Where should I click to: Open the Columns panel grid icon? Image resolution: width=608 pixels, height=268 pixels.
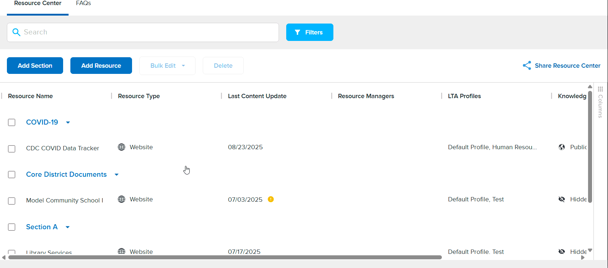(600, 89)
